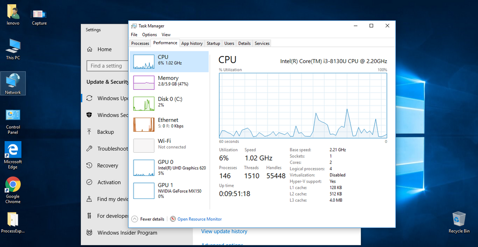Switch to the Startup tab
The image size is (478, 247).
(213, 43)
